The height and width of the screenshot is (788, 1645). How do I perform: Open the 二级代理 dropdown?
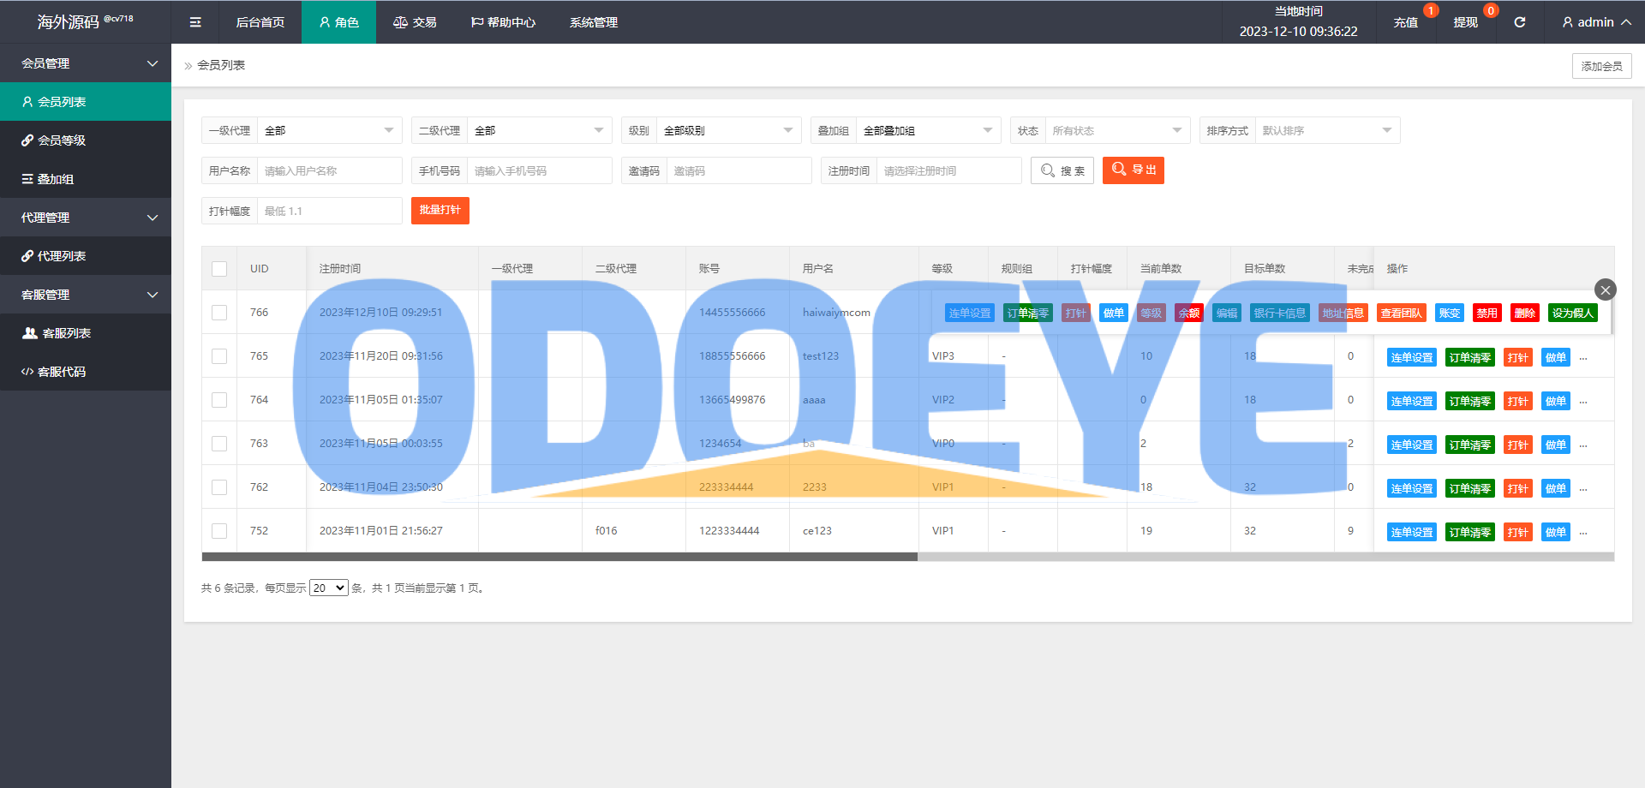tap(540, 130)
